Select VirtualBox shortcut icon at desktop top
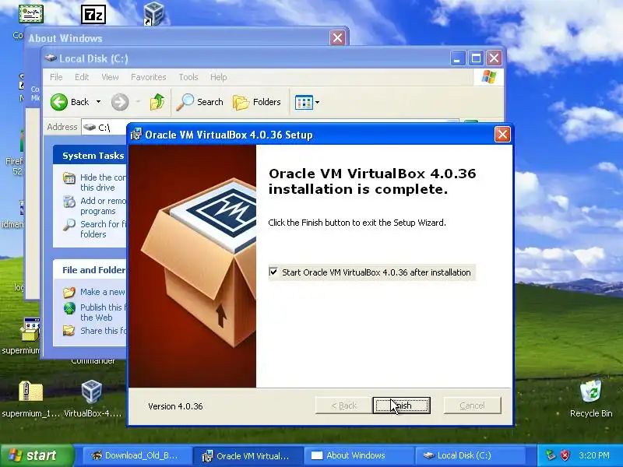This screenshot has height=467, width=623. (x=153, y=12)
